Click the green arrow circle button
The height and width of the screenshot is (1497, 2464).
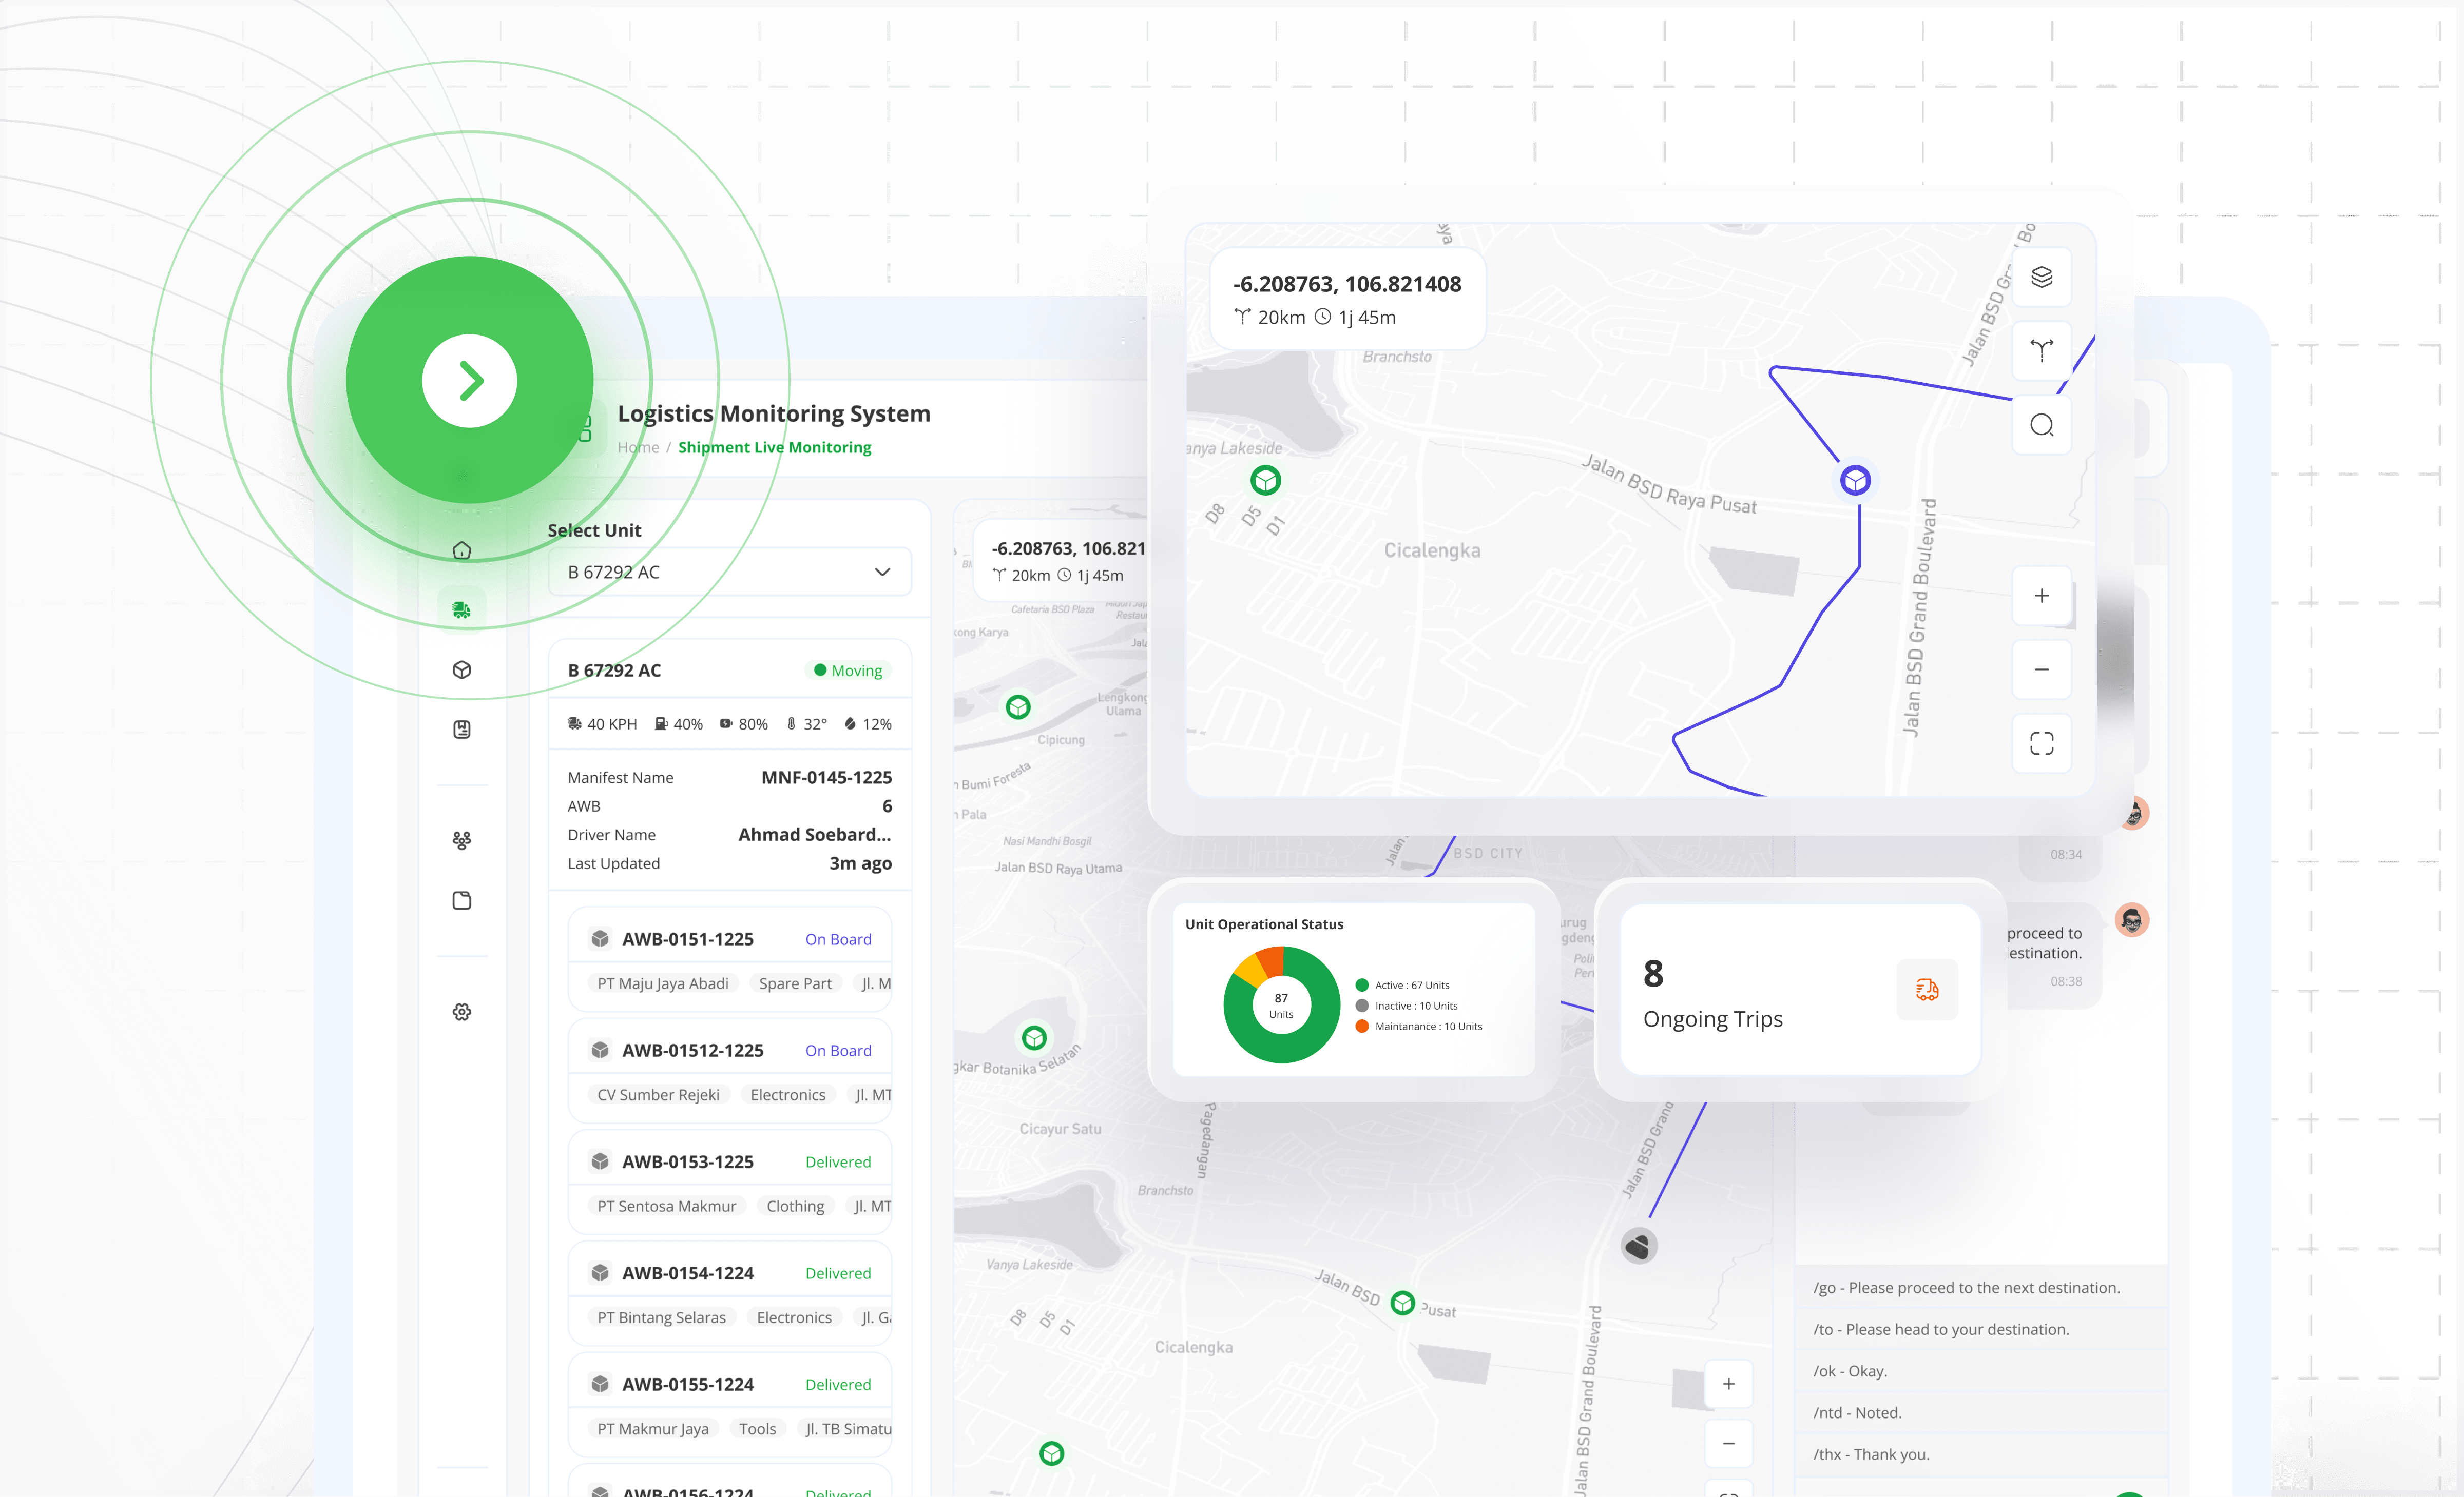(469, 381)
